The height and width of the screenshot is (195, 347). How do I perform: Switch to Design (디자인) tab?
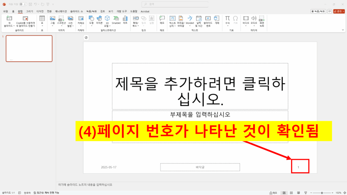click(40, 11)
